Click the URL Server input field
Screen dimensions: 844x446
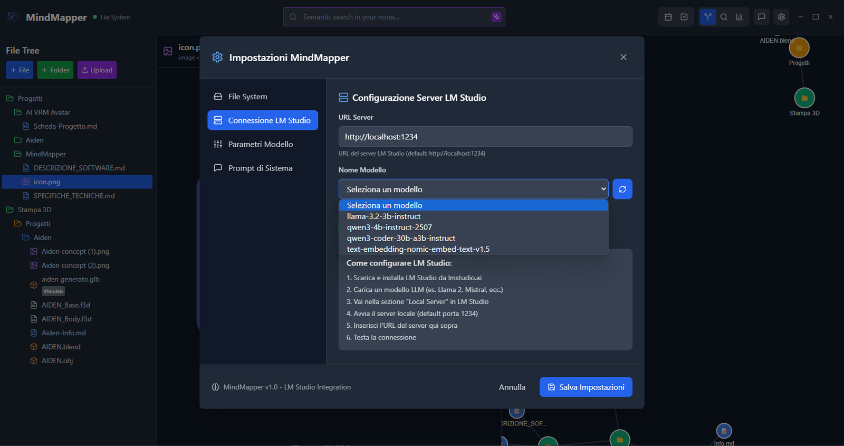(x=485, y=137)
